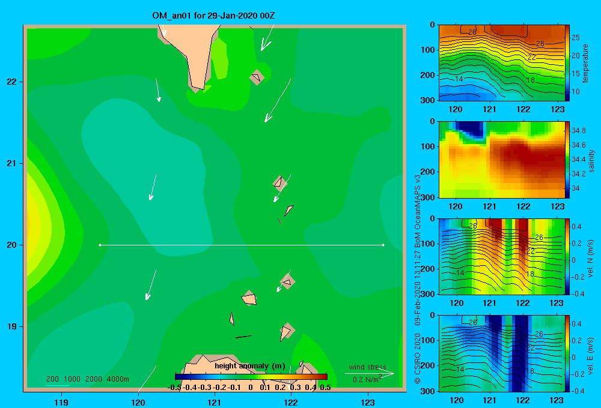
Task: Click the 22 contour label in temperature panel
Action: (x=532, y=58)
